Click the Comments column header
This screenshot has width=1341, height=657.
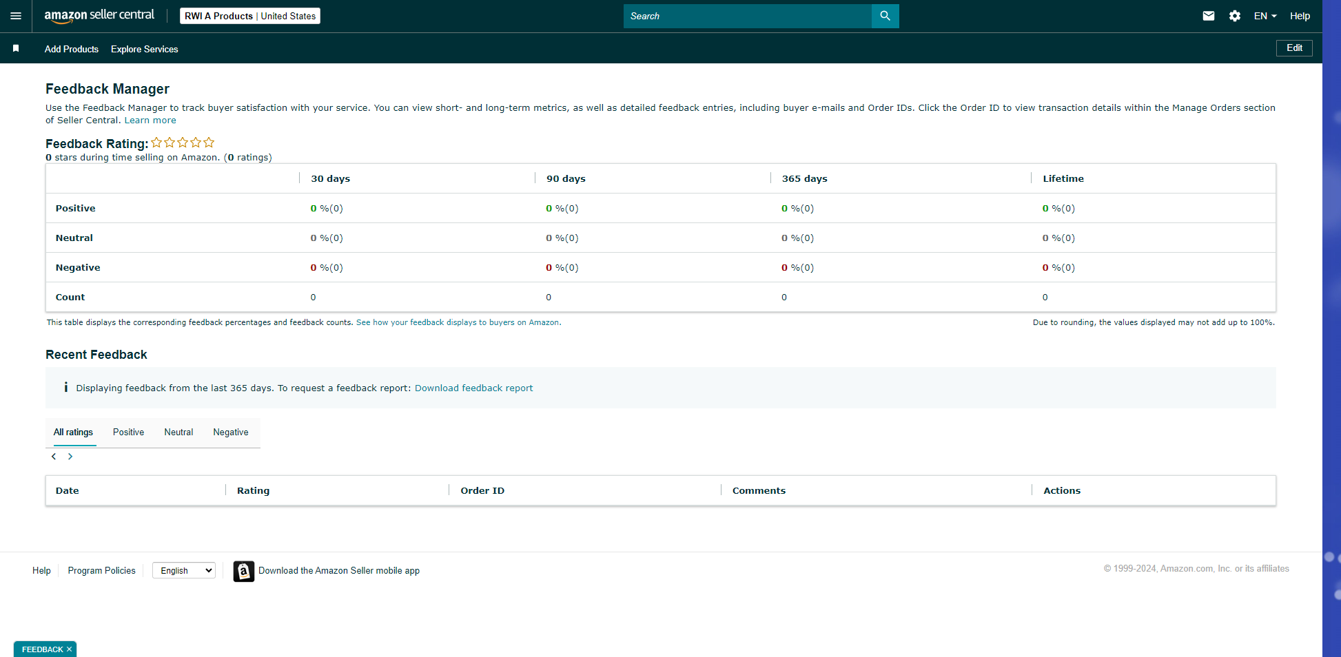point(759,491)
